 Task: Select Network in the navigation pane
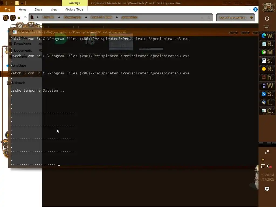tap(18, 83)
